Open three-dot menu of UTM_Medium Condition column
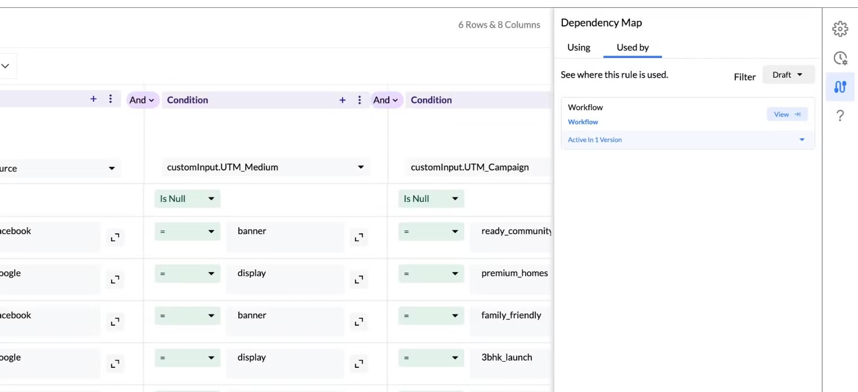This screenshot has height=392, width=858. (x=359, y=100)
